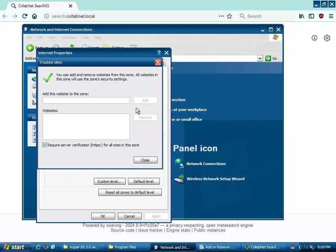Open Wireless Network Setup Wizard link
The height and width of the screenshot is (252, 336).
(x=215, y=179)
